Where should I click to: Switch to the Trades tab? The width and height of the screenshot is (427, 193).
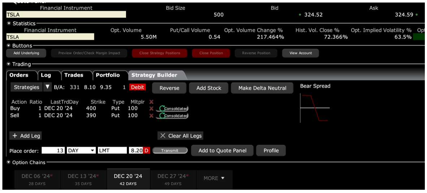point(74,75)
